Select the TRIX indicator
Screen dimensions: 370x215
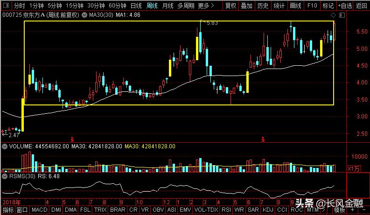(x=100, y=209)
